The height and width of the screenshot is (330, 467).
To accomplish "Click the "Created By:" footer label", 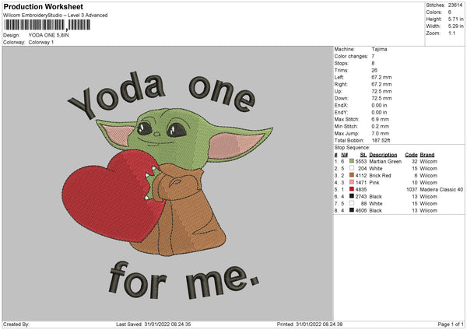I will pyautogui.click(x=16, y=324).
